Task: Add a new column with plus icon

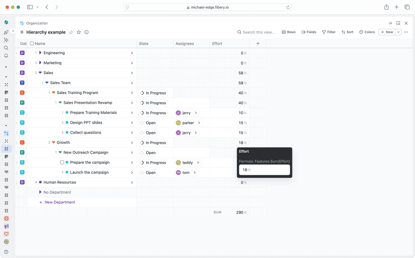Action: coord(258,44)
